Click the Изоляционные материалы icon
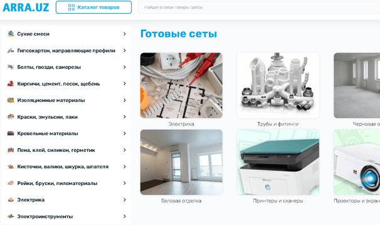This screenshot has width=380, height=225. (x=11, y=100)
